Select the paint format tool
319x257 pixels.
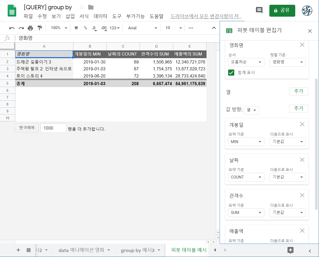tap(40, 28)
